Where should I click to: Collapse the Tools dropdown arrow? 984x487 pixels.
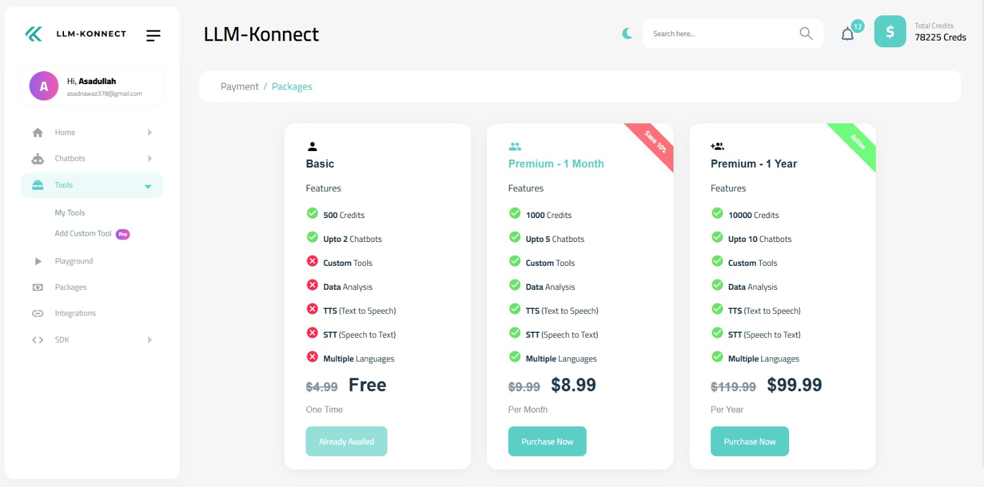[x=148, y=186]
